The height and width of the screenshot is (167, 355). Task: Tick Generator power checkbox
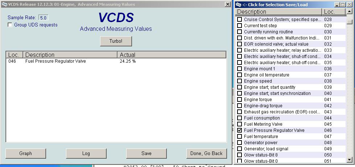tap(239, 143)
